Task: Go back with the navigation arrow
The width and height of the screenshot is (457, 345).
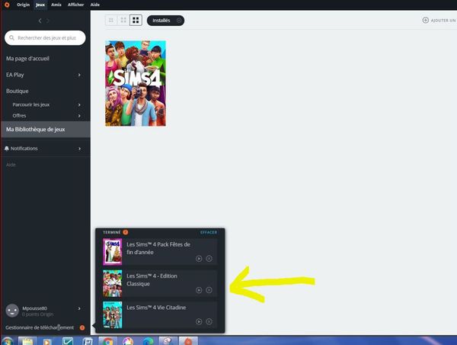Action: pos(40,21)
